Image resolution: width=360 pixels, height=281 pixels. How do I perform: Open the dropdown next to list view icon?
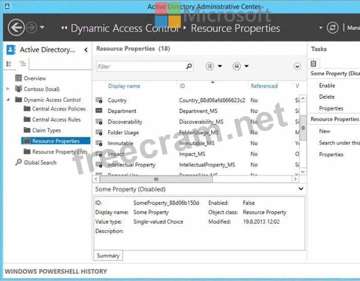coord(220,66)
